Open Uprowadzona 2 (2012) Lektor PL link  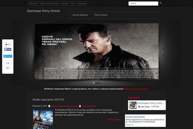(x=60, y=68)
